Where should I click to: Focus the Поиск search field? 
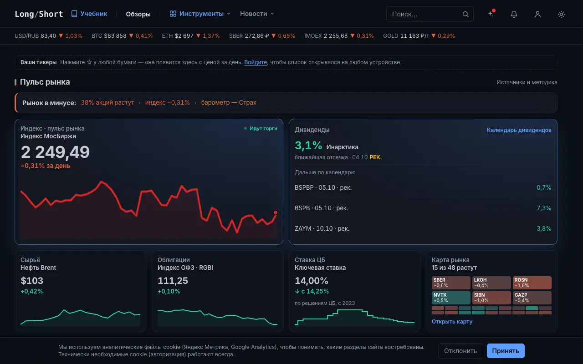coord(430,14)
